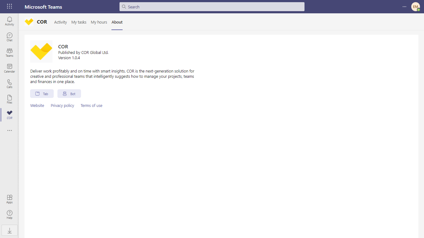Screen dimensions: 424x238
Task: Open settings and more ellipsis top right
Action: click(404, 7)
